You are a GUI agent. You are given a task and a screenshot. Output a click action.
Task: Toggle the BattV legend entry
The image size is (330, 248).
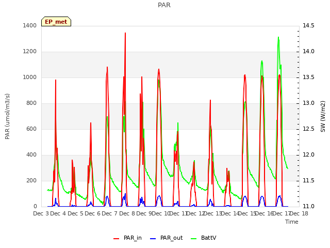pos(204,238)
